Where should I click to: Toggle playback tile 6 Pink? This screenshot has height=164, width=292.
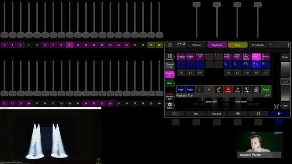tap(228, 56)
